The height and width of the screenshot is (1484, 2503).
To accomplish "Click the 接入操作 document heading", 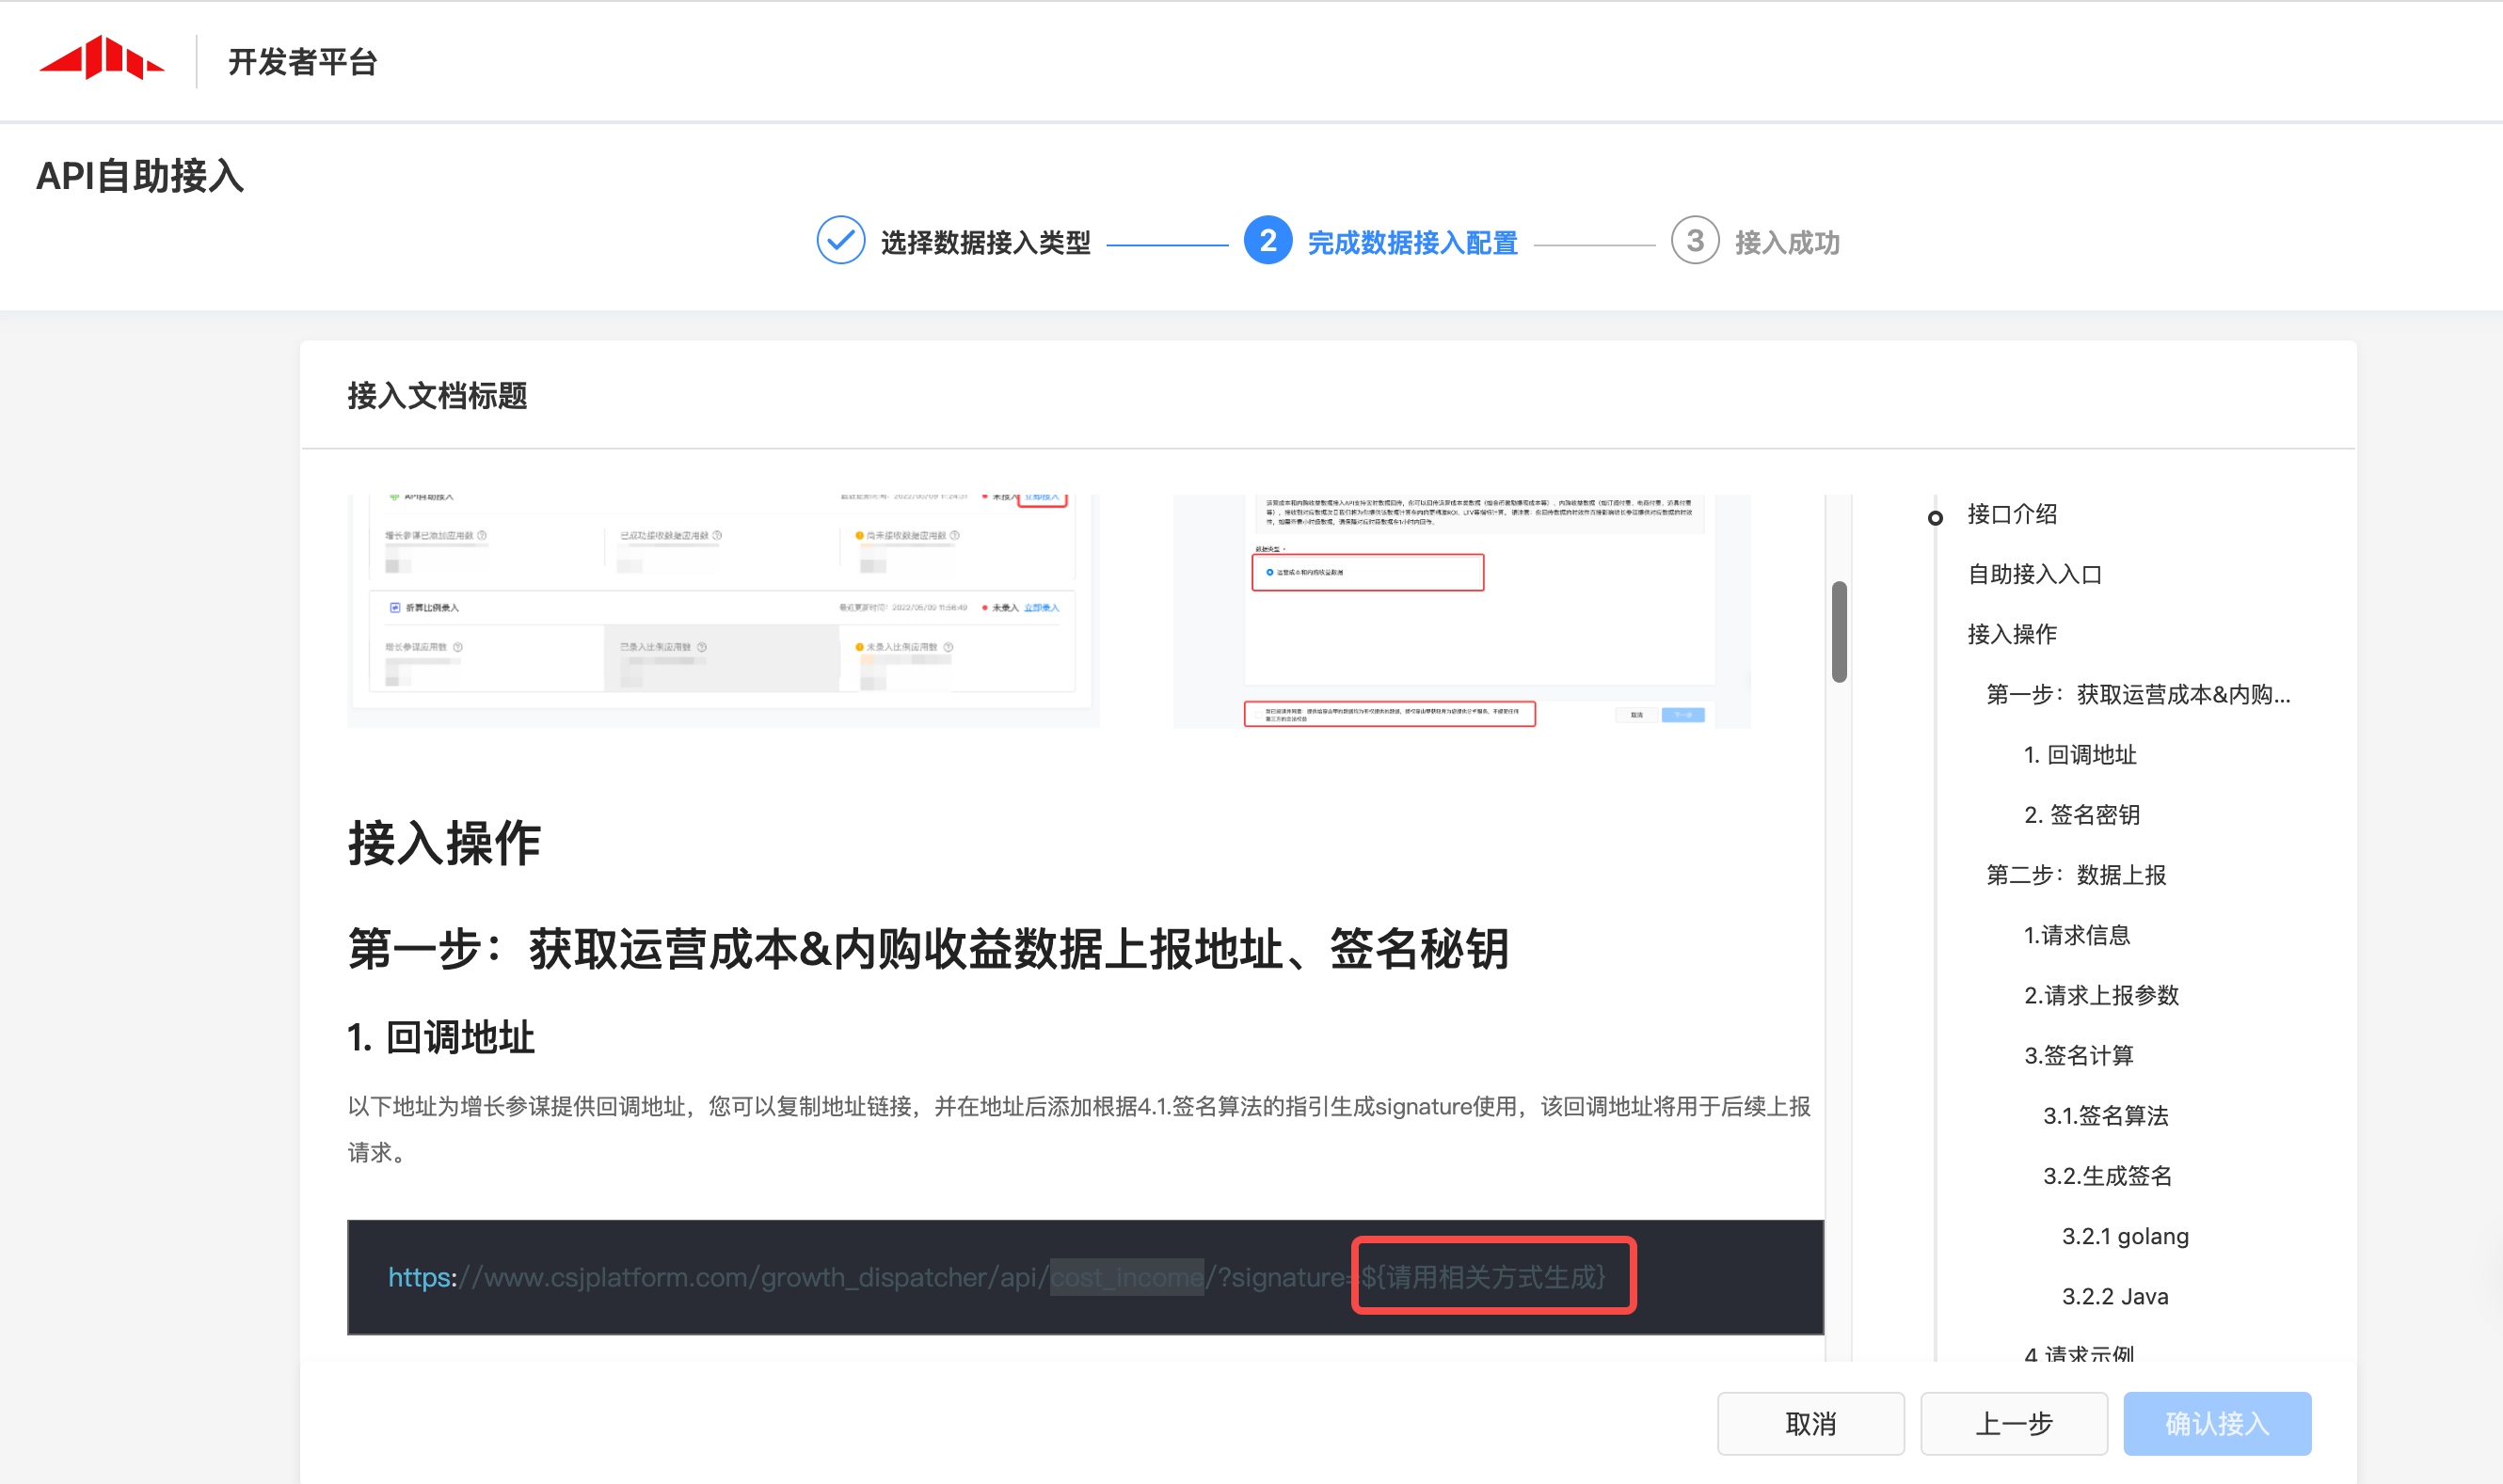I will point(444,842).
